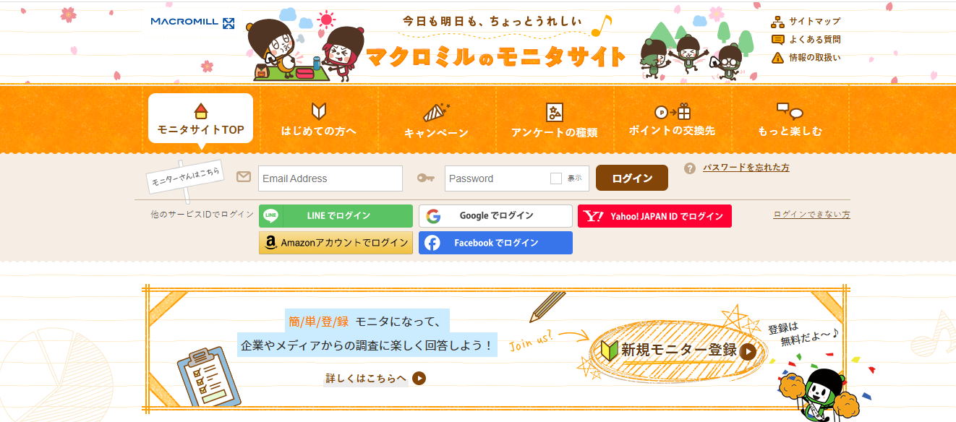Click the MACROMILL logo
The height and width of the screenshot is (422, 956).
(192, 22)
